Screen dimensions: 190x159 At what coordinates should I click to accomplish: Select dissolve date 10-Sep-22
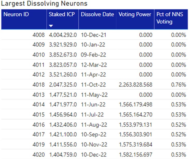coord(93,134)
